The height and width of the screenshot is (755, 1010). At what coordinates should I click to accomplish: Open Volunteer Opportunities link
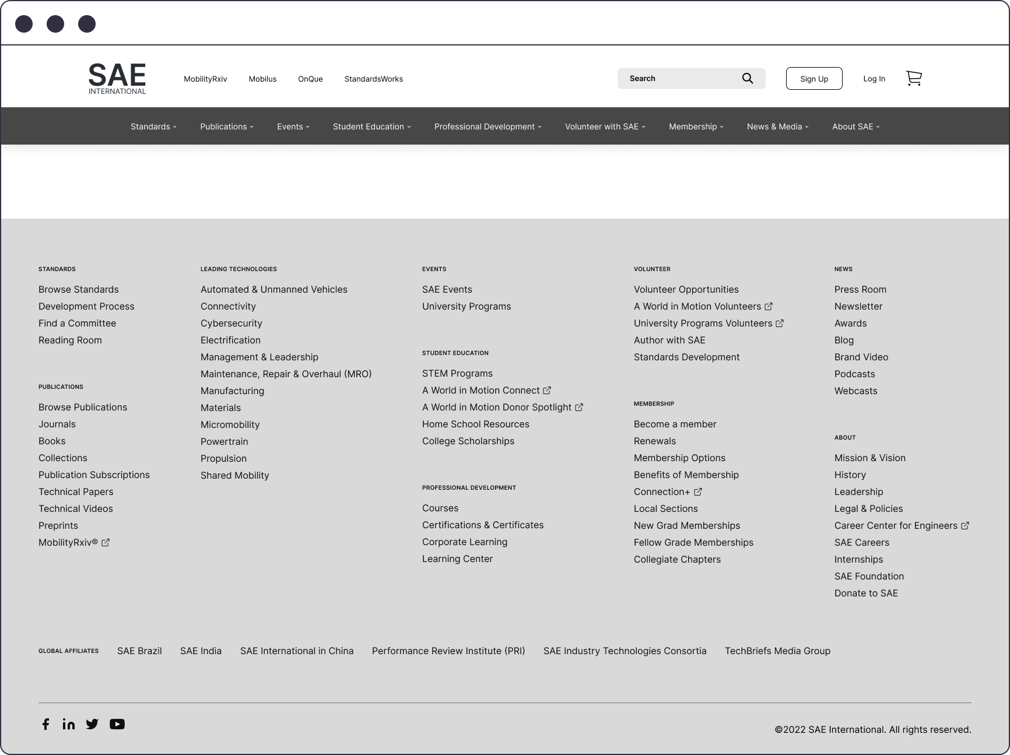(x=686, y=289)
